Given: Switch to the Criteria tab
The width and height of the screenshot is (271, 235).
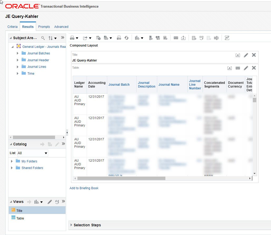Looking at the screenshot, I should coord(12,27).
